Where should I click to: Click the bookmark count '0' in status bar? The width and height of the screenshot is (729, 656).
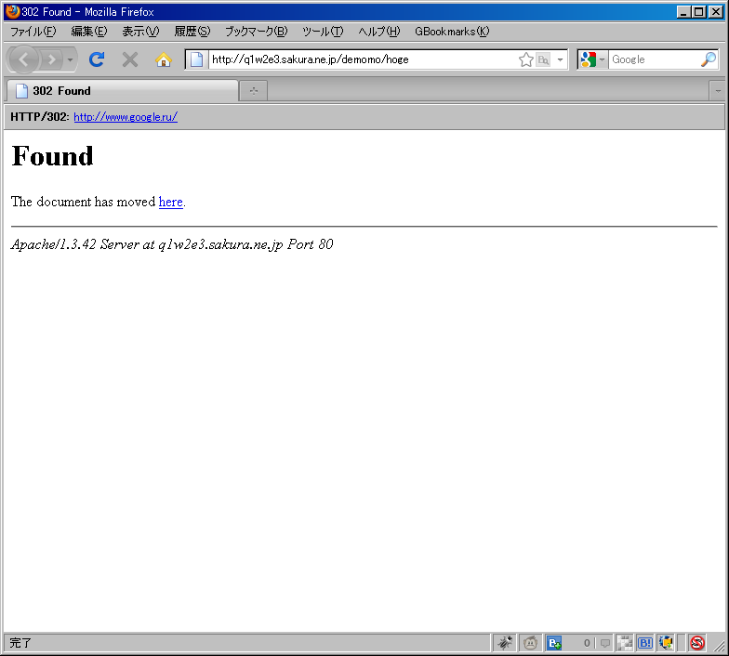587,643
